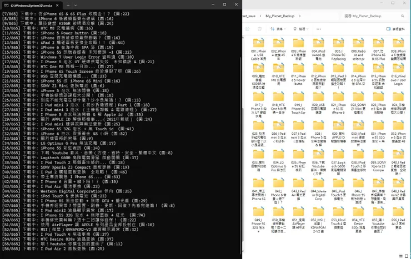Minimize the terminal window

click(213, 4)
